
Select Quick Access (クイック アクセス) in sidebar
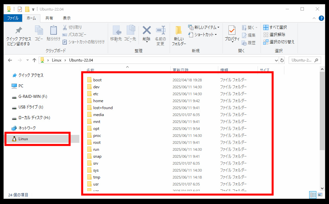click(x=28, y=75)
